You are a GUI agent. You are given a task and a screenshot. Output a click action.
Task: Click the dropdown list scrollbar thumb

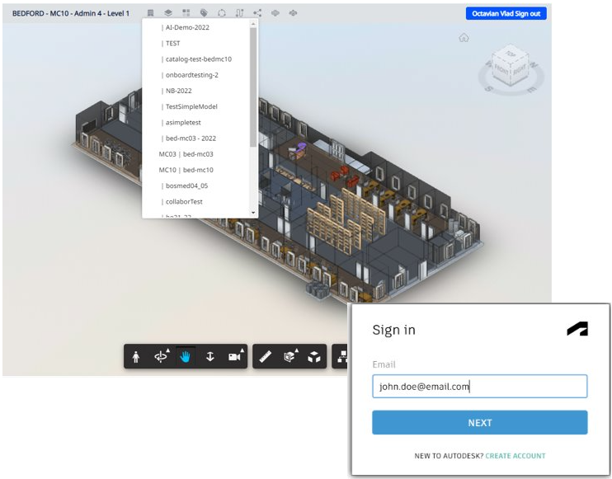[x=253, y=87]
